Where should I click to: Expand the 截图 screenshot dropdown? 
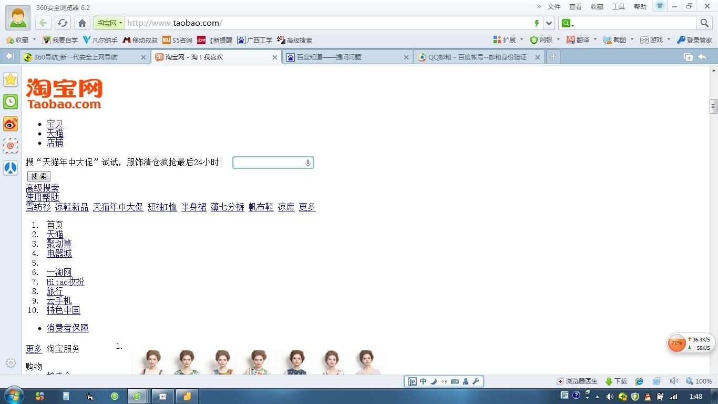(x=632, y=39)
